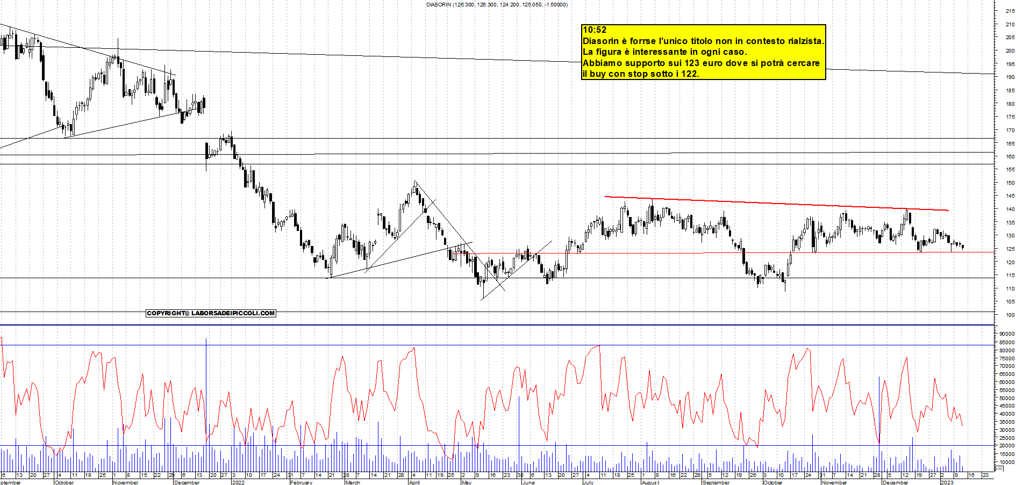The width and height of the screenshot is (1016, 485).
Task: Click the 200 price level on the axis
Action: [x=1009, y=50]
